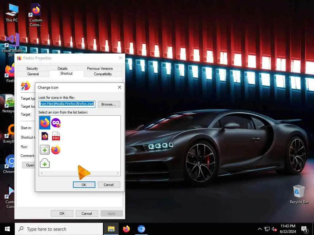Open This PC desktop icon

tap(12, 13)
